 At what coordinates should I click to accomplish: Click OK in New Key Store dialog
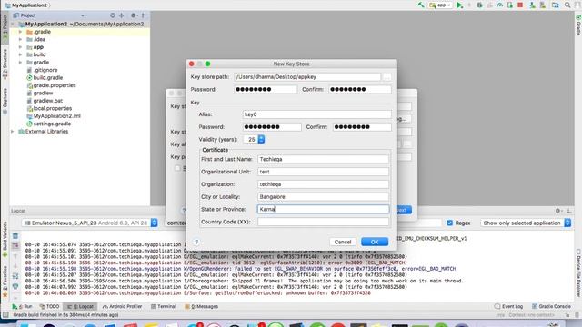(375, 242)
